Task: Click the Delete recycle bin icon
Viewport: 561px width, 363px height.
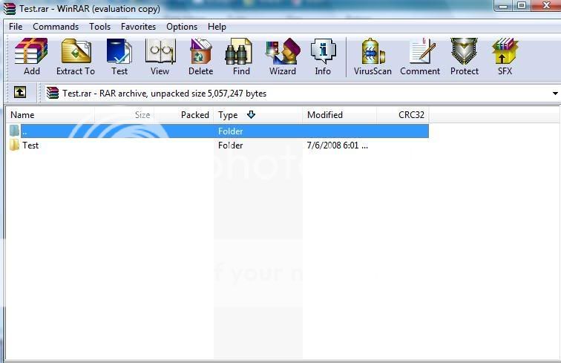Action: pyautogui.click(x=200, y=51)
